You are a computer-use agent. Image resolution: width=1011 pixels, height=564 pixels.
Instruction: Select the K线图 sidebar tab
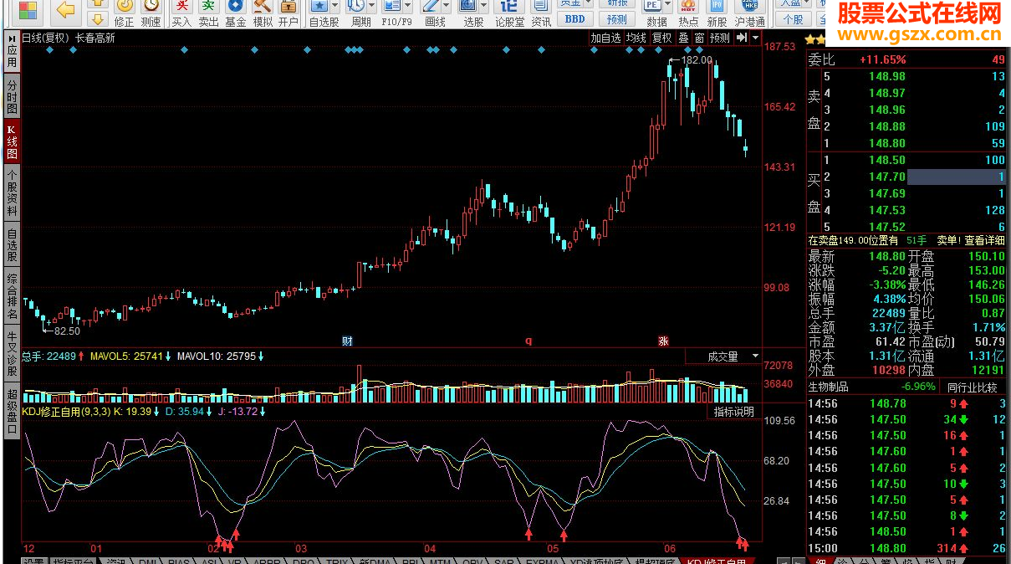point(12,141)
